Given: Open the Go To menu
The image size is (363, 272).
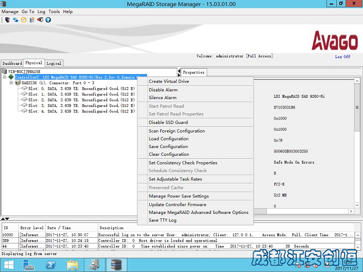Looking at the screenshot, I should (x=28, y=12).
